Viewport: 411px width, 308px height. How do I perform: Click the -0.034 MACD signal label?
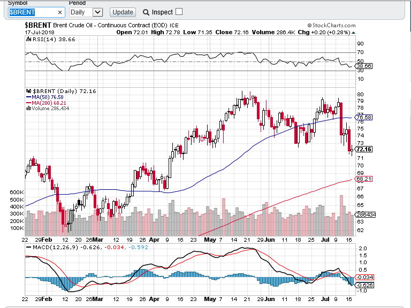tap(364, 277)
